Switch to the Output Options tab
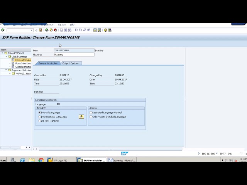This screenshot has height=185, width=247. [x=71, y=63]
